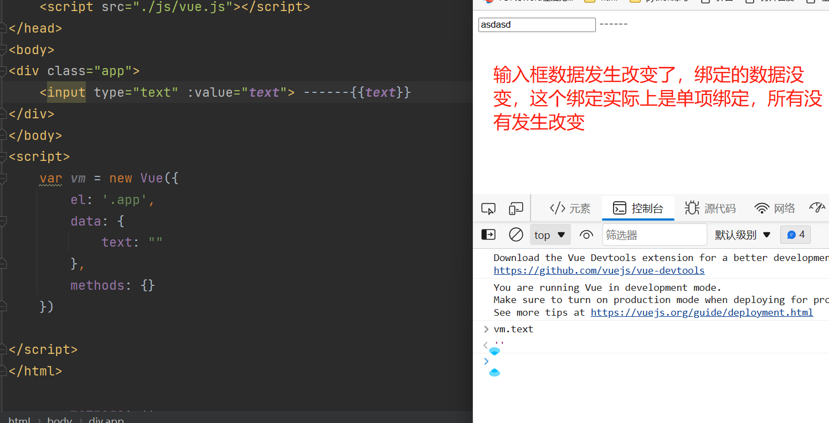Click the script src vue.js line
This screenshot has width=829, height=423.
point(175,8)
